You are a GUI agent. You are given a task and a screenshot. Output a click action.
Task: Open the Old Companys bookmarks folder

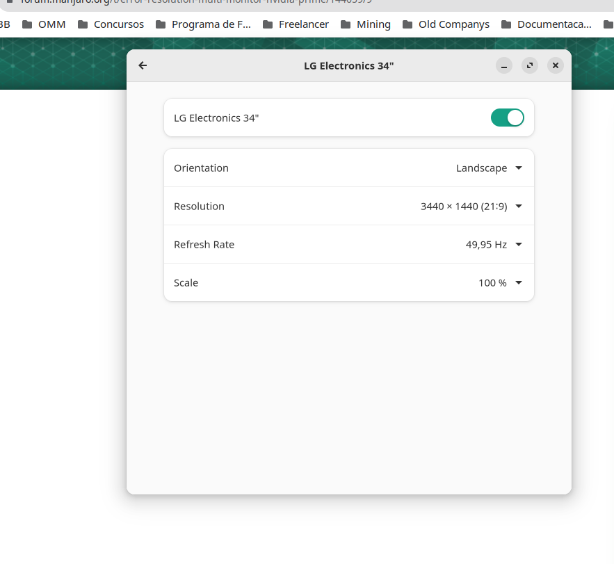click(446, 24)
